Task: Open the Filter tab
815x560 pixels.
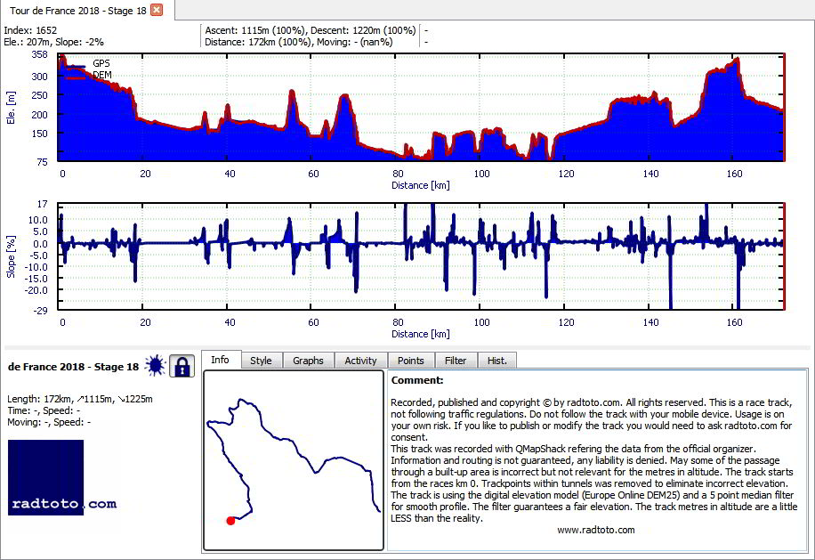Action: [x=456, y=361]
